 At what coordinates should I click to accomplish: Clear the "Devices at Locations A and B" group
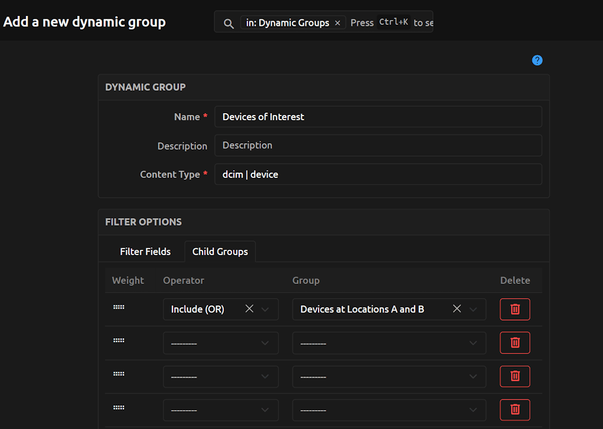click(x=456, y=309)
